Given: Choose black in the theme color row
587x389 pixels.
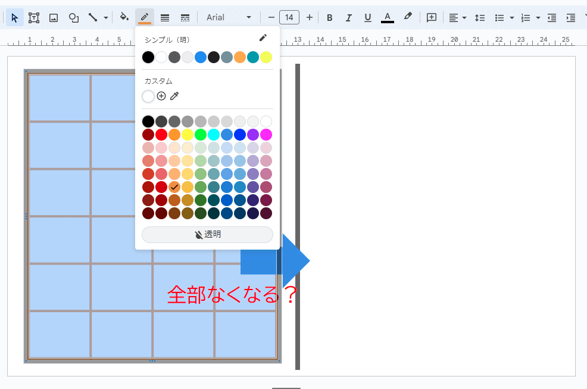Looking at the screenshot, I should (148, 57).
